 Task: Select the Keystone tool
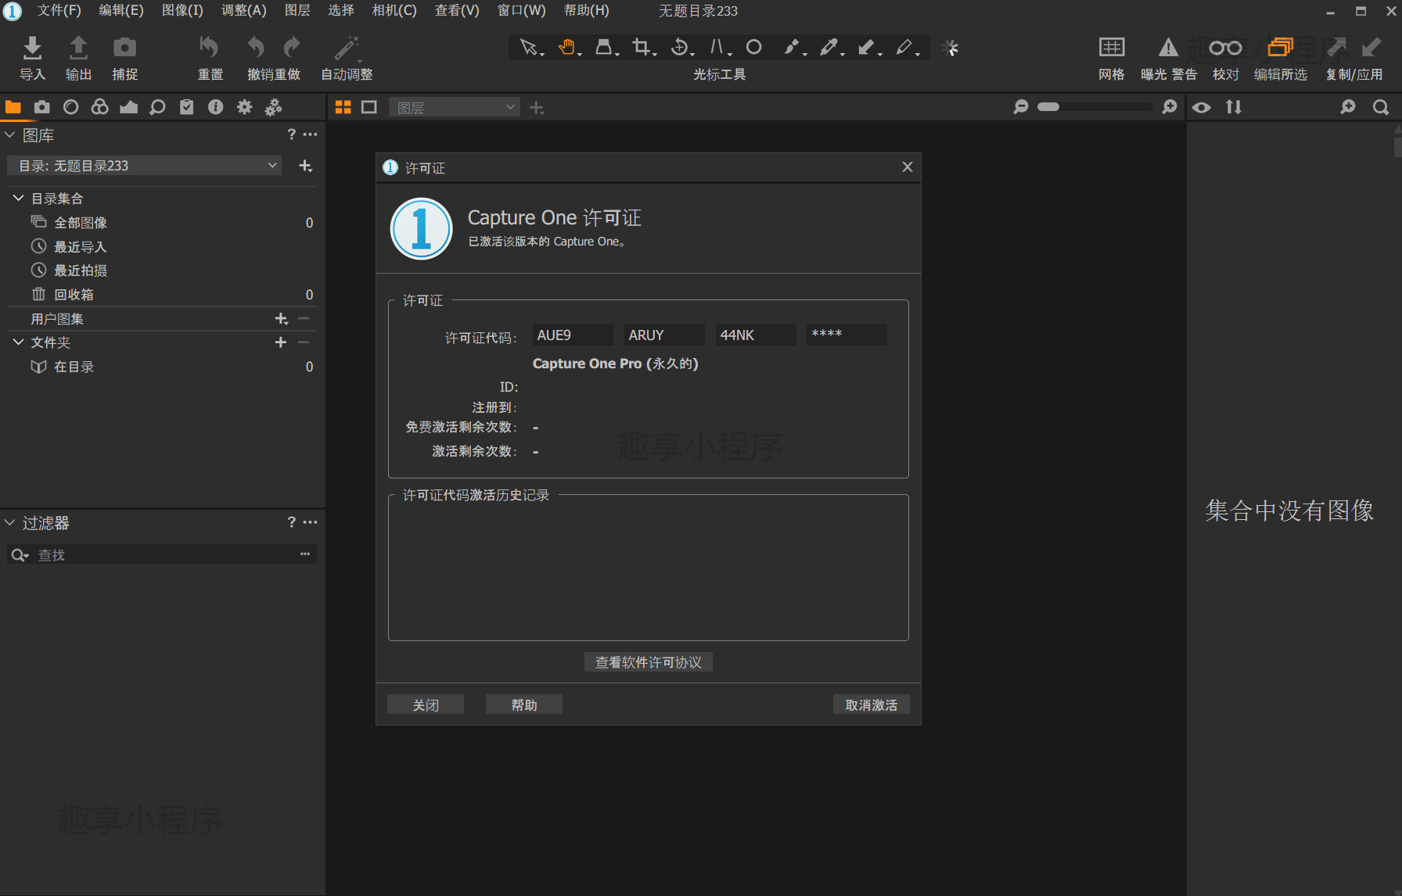pos(718,48)
